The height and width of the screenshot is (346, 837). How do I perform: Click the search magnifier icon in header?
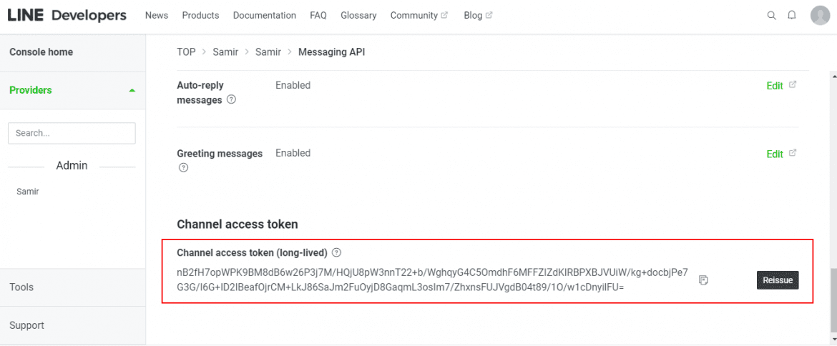tap(771, 15)
